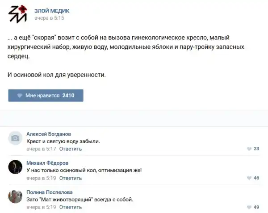This screenshot has width=268, height=213.
Task: Like Михаил Фёдоров's comment heart icon
Action: [249, 178]
